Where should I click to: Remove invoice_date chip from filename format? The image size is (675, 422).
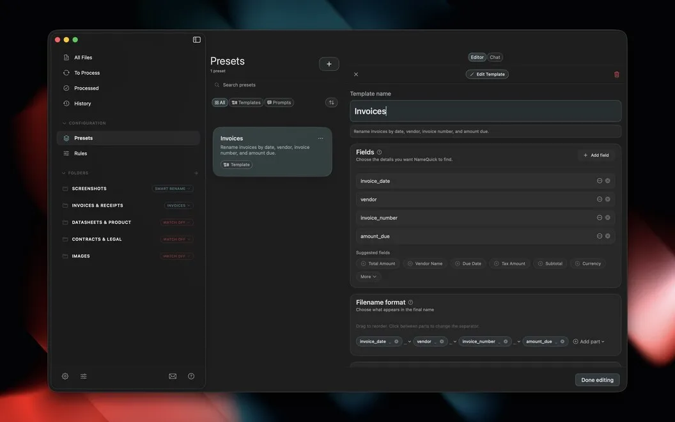point(396,341)
